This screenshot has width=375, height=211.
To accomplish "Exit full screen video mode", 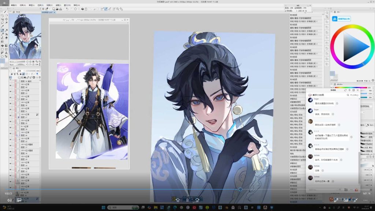I will [x=355, y=200].
